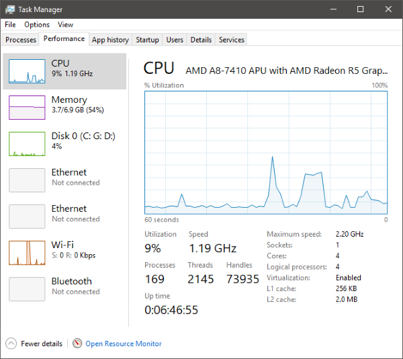Go to the Startup tab
Screen dimensions: 403x359
pyautogui.click(x=147, y=40)
